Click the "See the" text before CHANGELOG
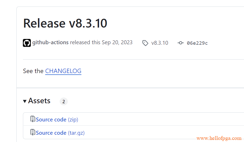 point(33,71)
